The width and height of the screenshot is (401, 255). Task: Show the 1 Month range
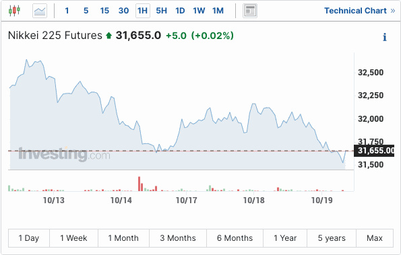[123, 238]
